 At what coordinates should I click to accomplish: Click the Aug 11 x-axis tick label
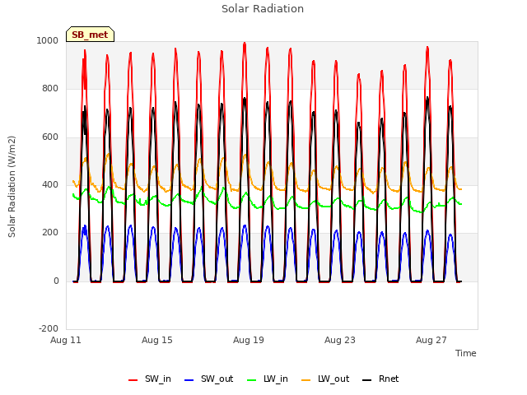pos(66,340)
